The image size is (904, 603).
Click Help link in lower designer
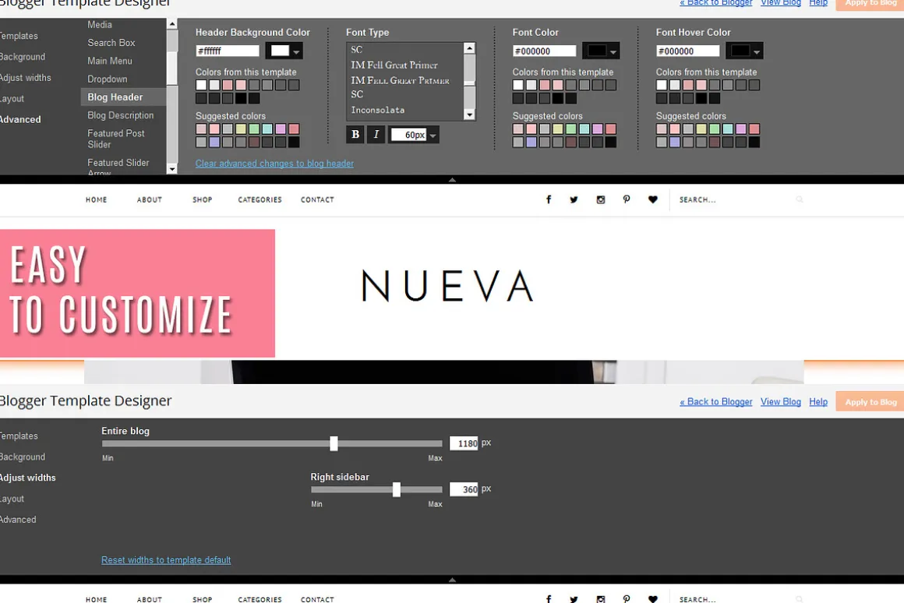click(818, 402)
